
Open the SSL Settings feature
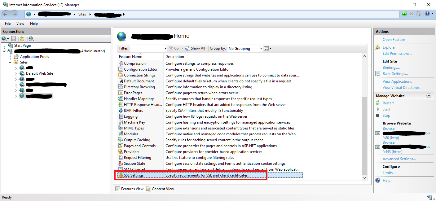tap(210, 175)
